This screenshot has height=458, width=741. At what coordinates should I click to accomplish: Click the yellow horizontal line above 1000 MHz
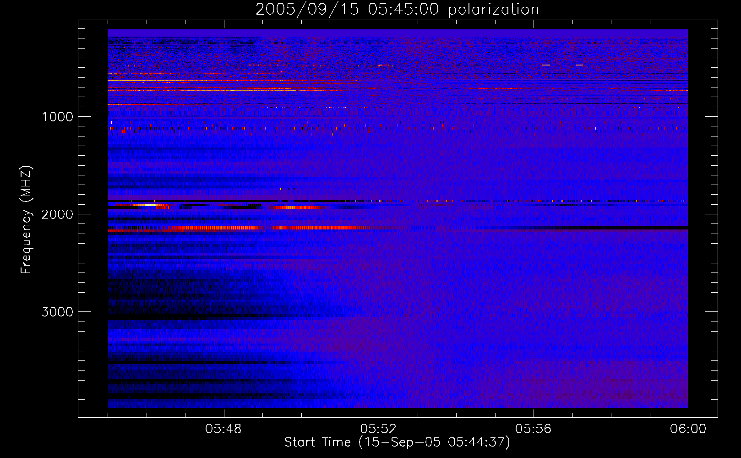pos(398,80)
